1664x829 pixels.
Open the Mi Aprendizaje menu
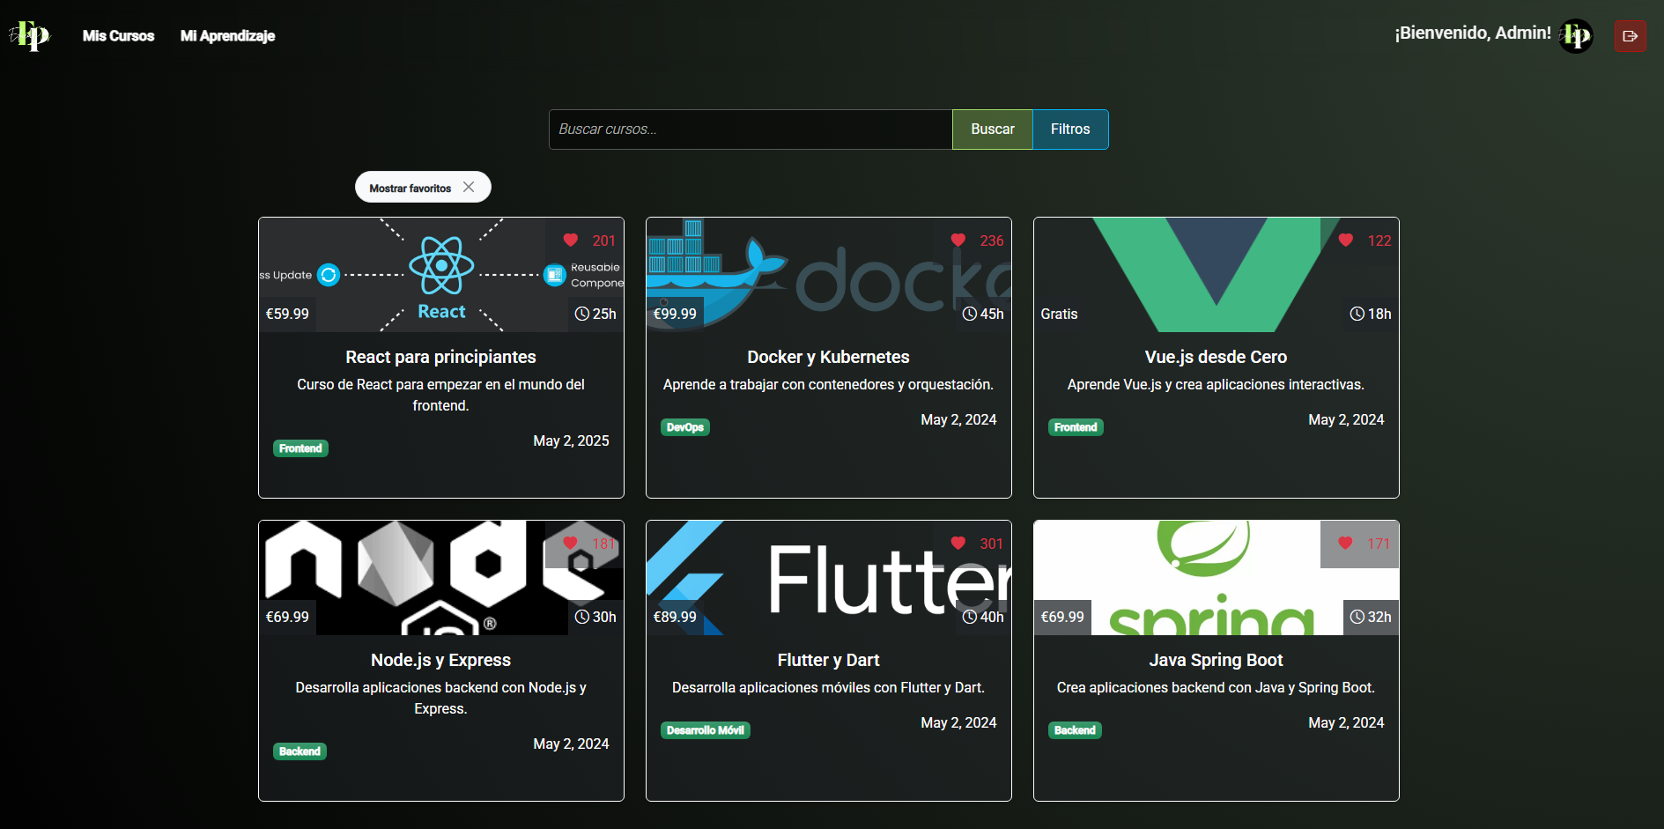tap(227, 36)
